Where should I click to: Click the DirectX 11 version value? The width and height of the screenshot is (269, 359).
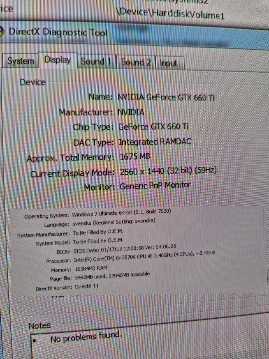pos(87,287)
